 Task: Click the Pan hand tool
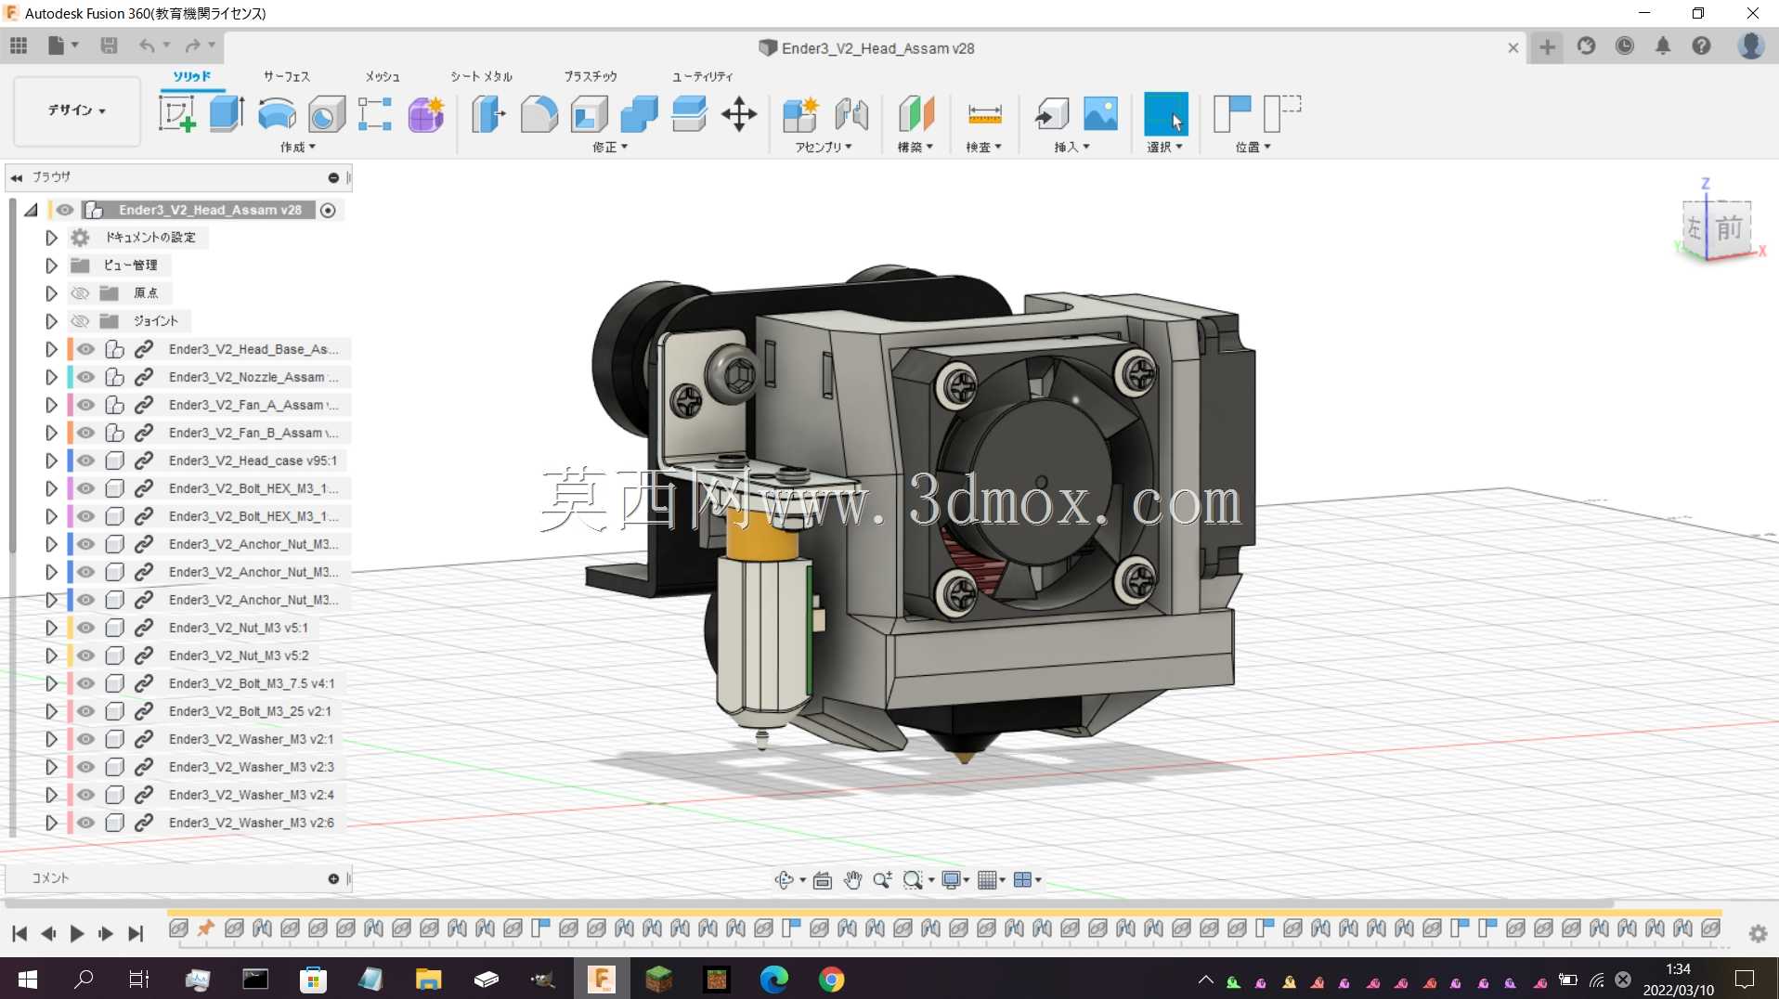852,879
